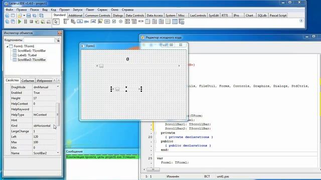
Task: Create a new unit via toolbar icon
Action: [x=7, y=15]
